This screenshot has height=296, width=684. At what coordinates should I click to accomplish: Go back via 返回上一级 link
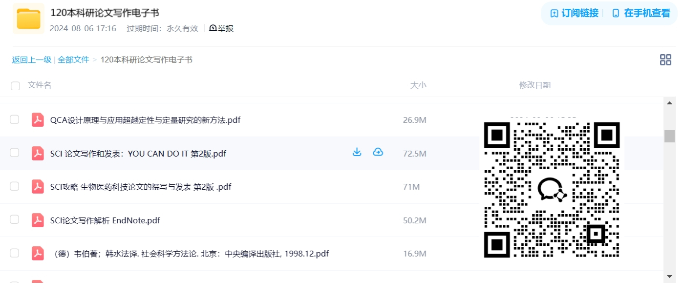point(32,59)
